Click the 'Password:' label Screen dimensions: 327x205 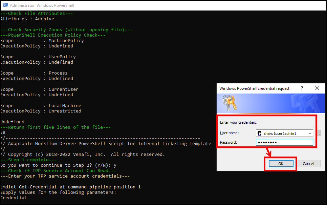[228, 142]
